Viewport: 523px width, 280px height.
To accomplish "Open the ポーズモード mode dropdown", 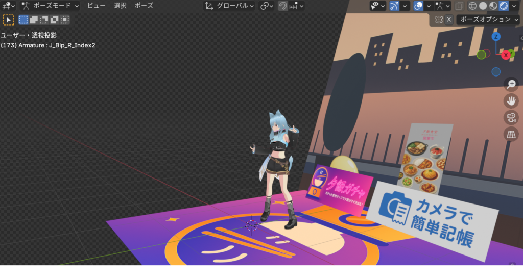I will 50,6.
